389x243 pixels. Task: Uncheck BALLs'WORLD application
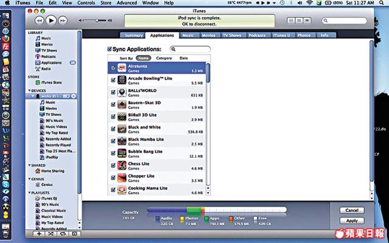click(113, 92)
